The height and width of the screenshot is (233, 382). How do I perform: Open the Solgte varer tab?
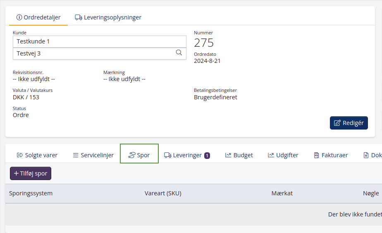[37, 155]
